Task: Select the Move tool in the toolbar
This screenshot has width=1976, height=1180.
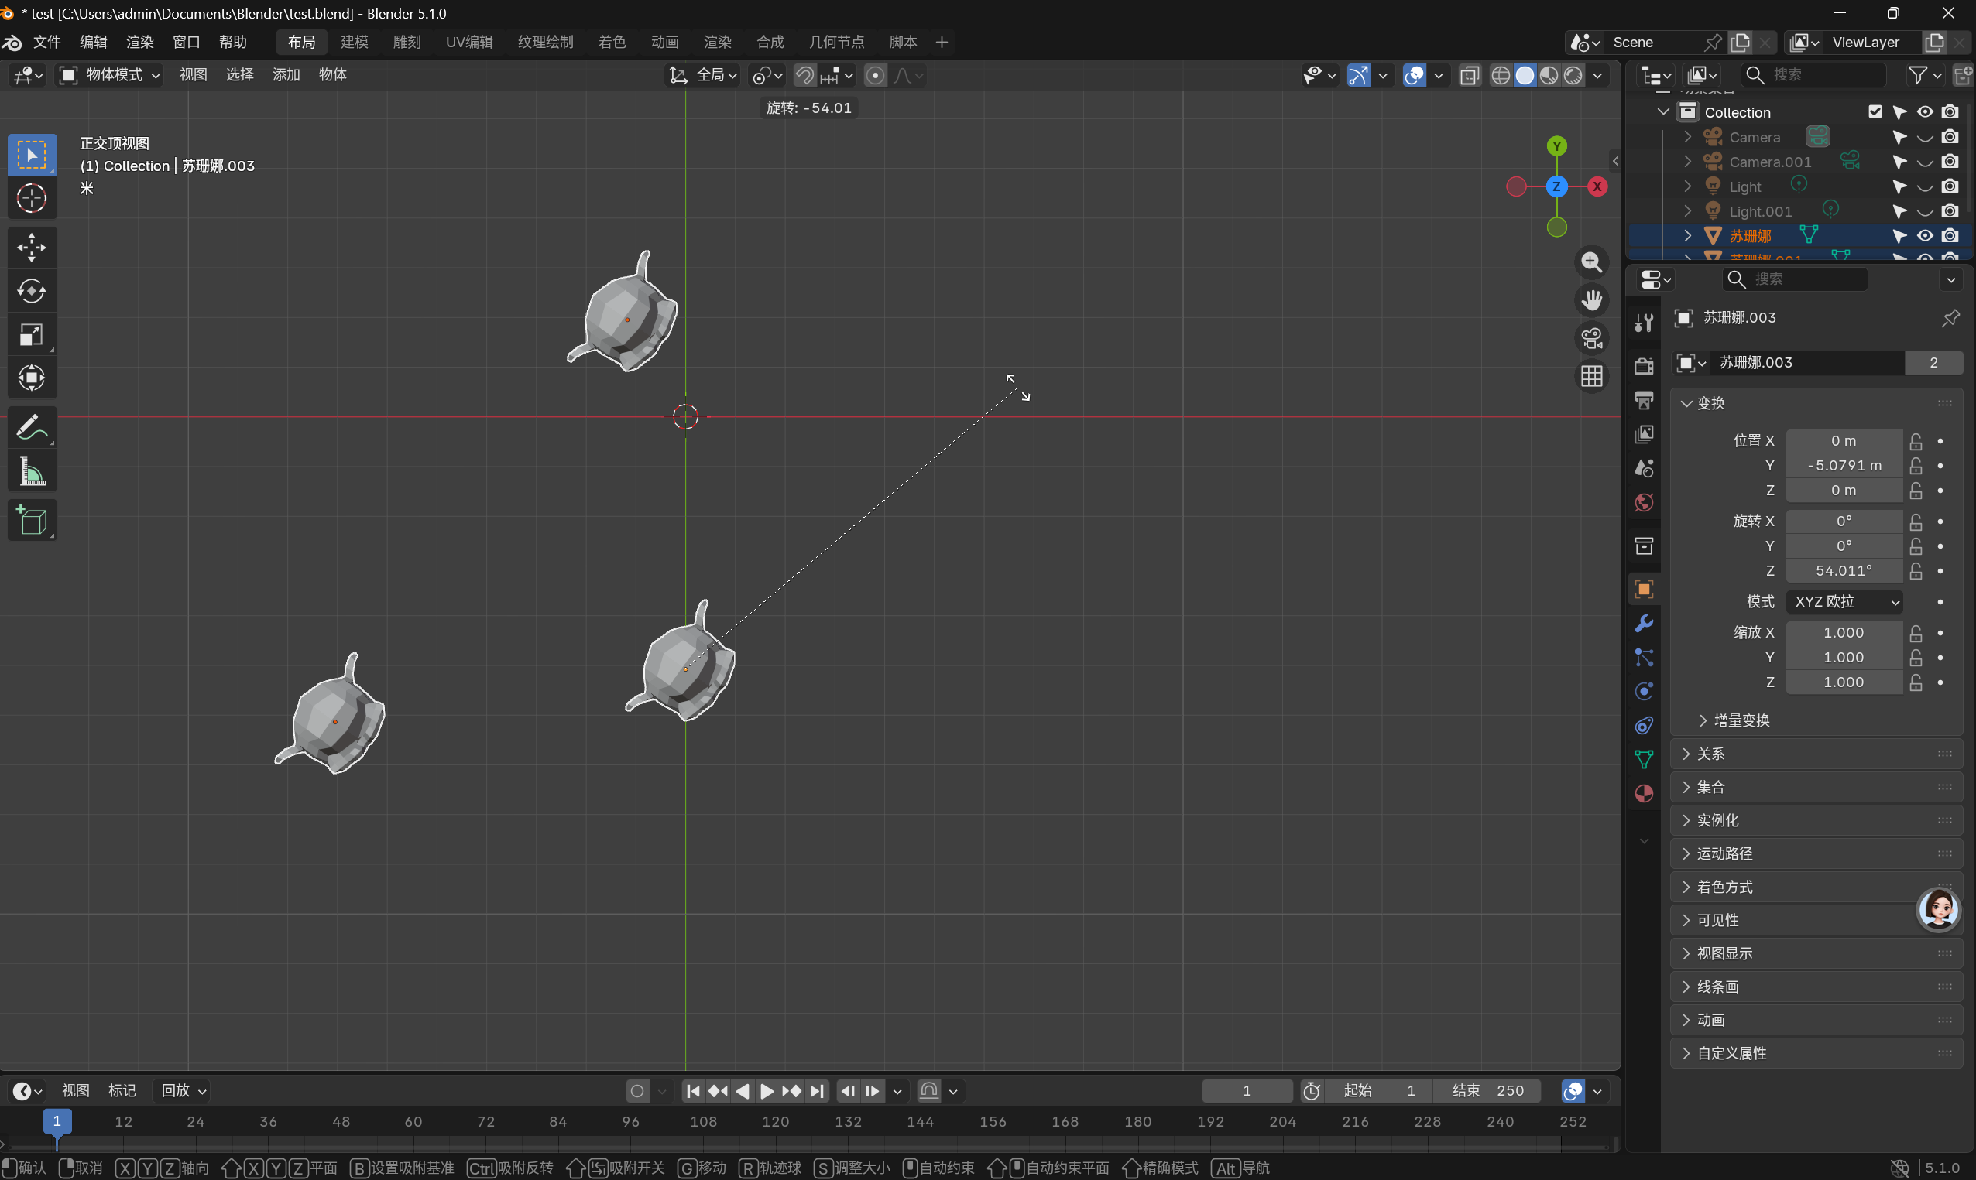Action: (x=32, y=248)
